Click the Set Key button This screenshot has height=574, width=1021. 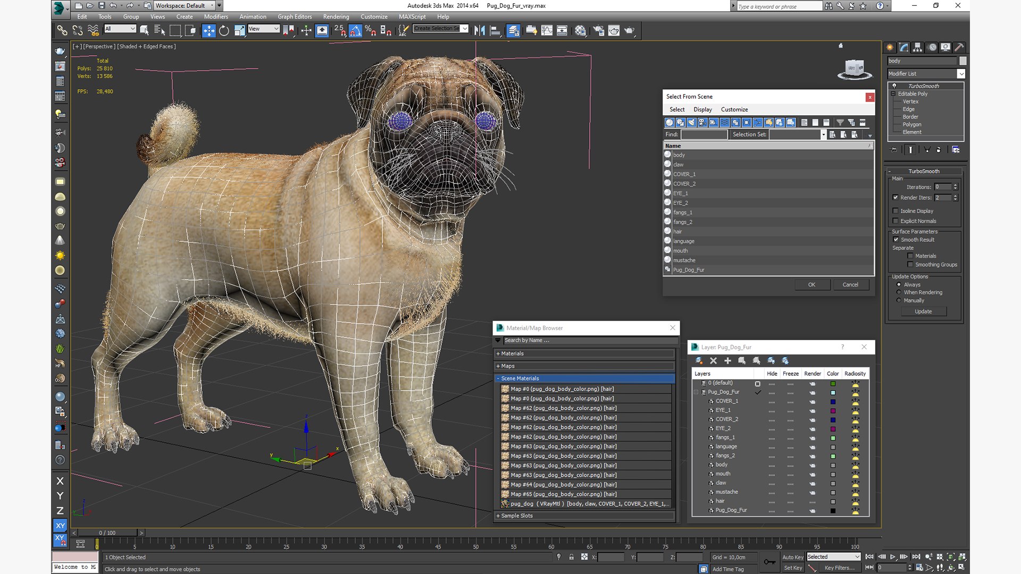[x=792, y=568]
